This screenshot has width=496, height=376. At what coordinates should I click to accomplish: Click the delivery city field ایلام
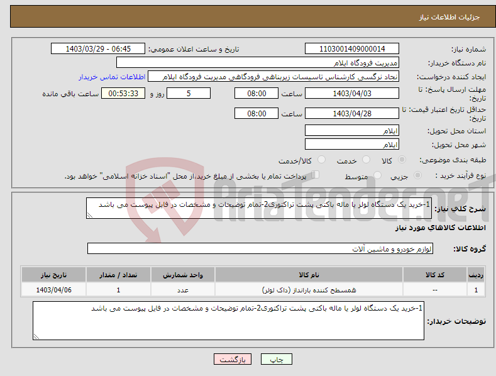[x=352, y=145]
